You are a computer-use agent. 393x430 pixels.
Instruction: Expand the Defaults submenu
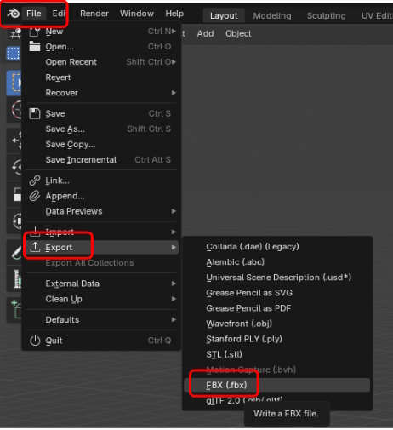tap(101, 320)
